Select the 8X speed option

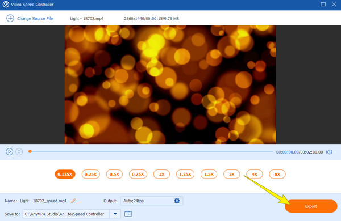coord(277,174)
